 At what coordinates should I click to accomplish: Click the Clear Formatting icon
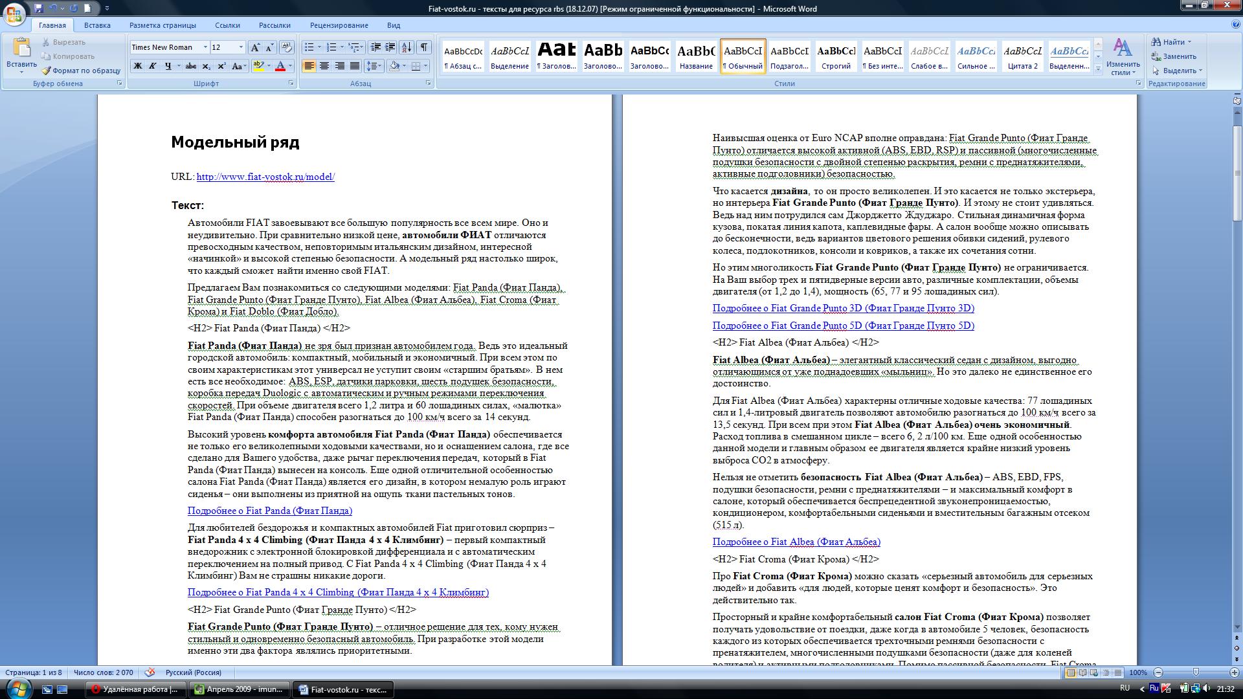(x=286, y=47)
